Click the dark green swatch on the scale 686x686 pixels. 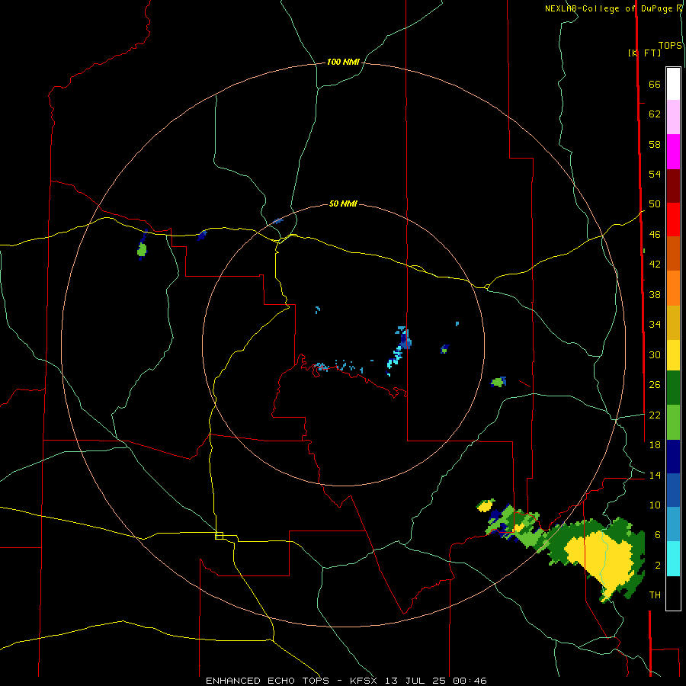click(673, 388)
